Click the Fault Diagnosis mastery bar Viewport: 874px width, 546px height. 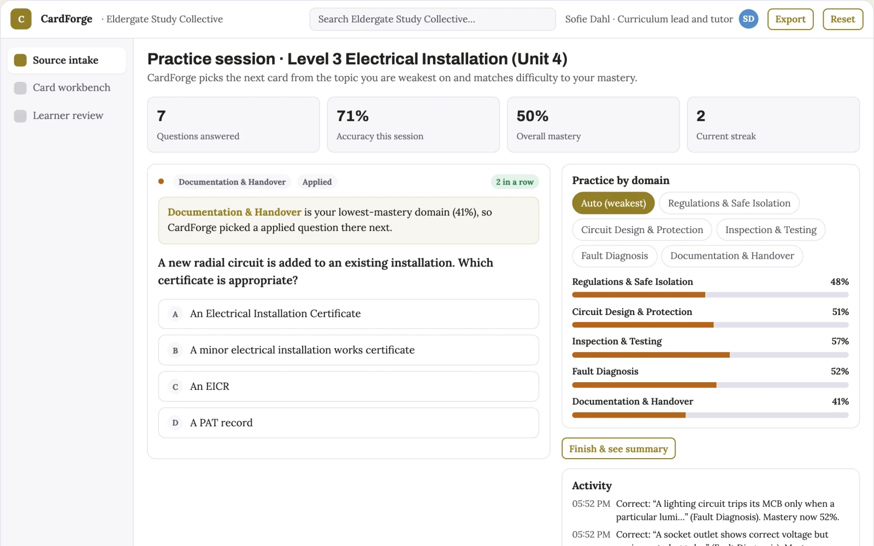click(710, 385)
